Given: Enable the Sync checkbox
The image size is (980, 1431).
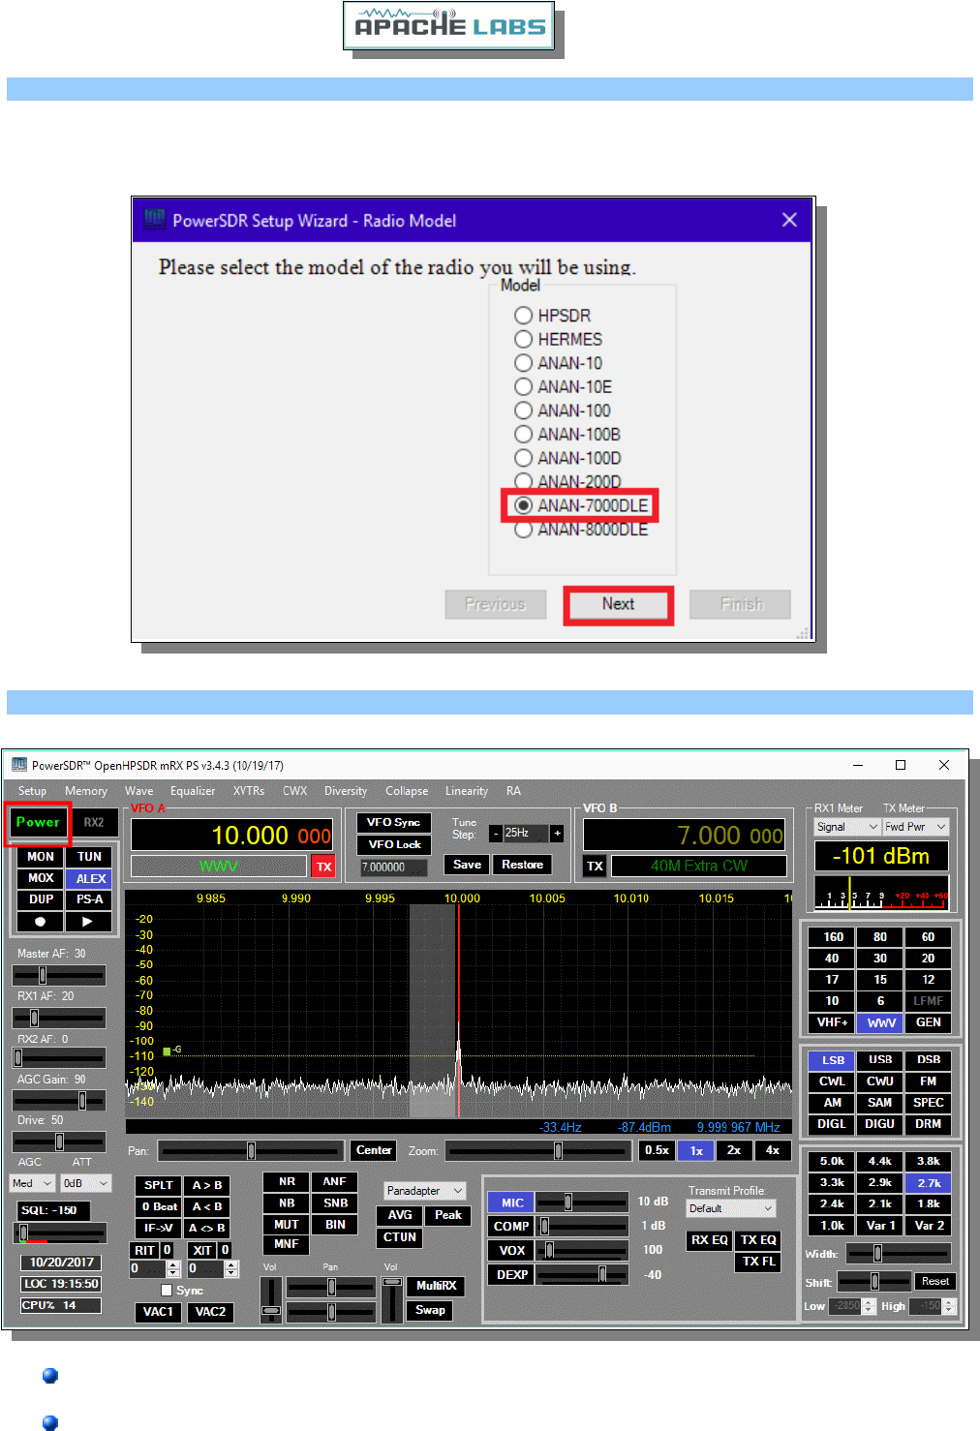Looking at the screenshot, I should (x=167, y=1290).
